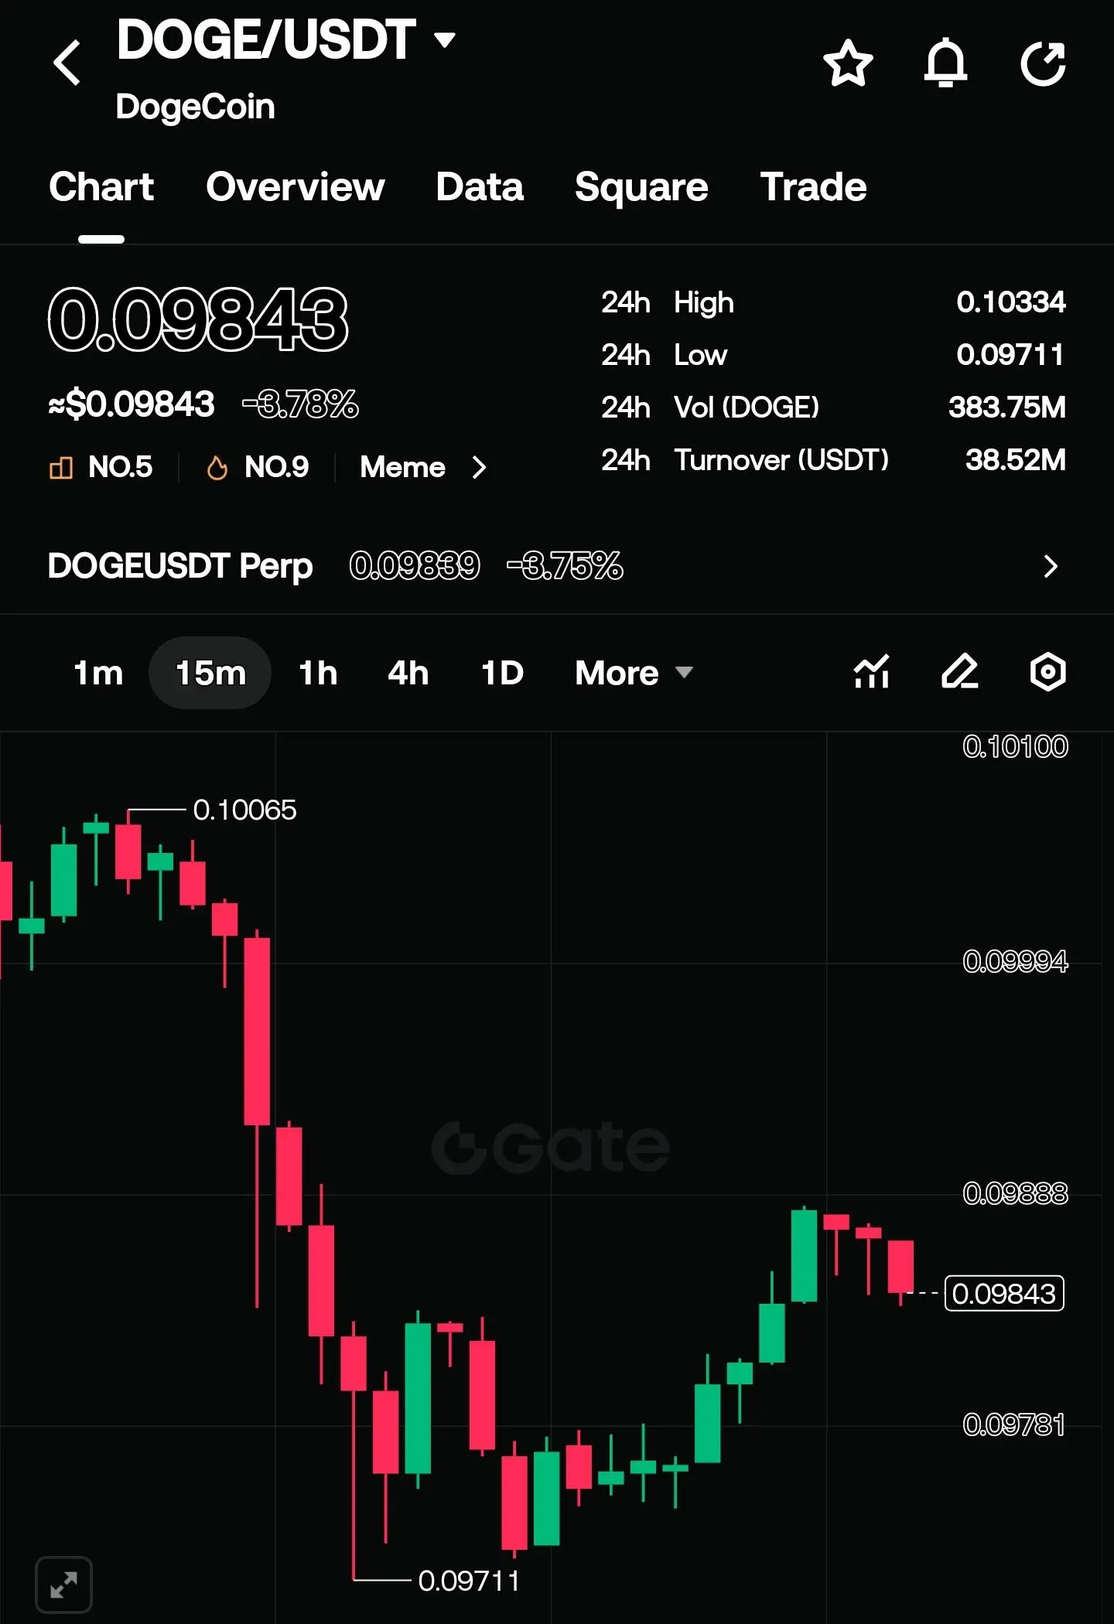Tap the 24h Vol value 383.75M
Screen dimensions: 1114x1624
coord(1007,408)
